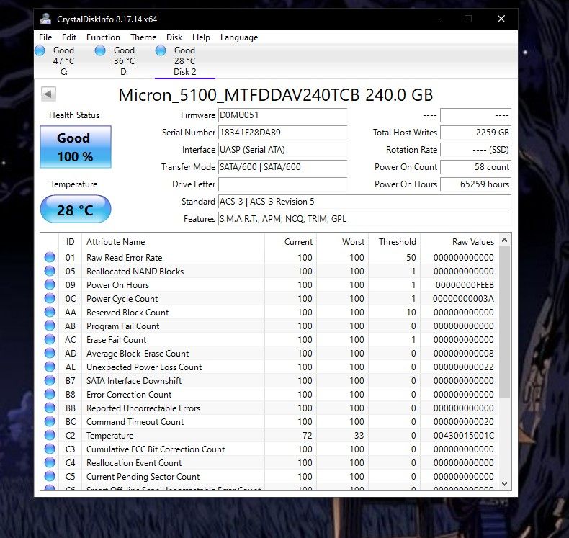Image resolution: width=569 pixels, height=538 pixels.
Task: Open the Function menu
Action: pos(103,37)
